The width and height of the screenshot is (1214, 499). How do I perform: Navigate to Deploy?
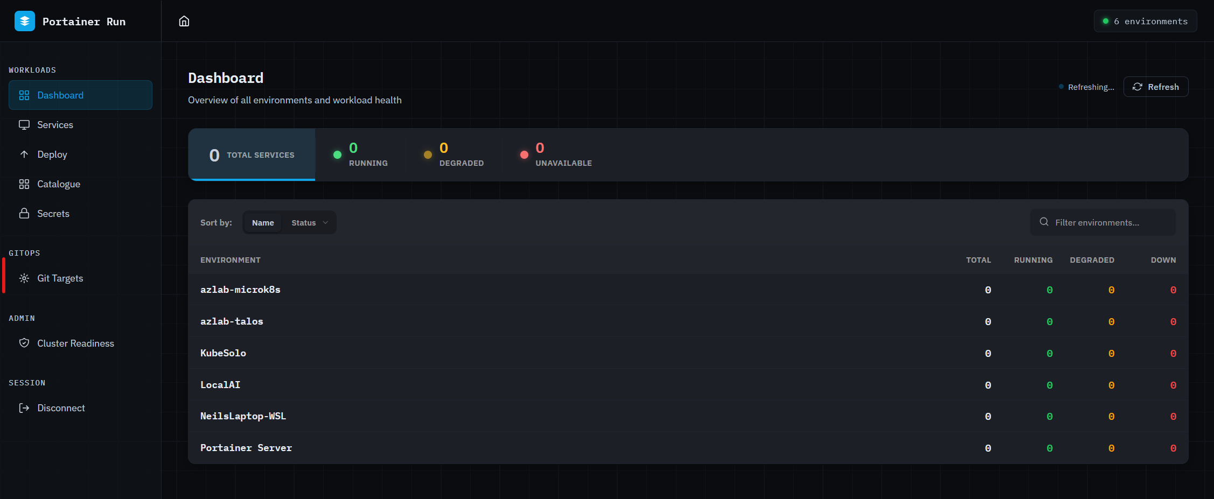[80, 154]
